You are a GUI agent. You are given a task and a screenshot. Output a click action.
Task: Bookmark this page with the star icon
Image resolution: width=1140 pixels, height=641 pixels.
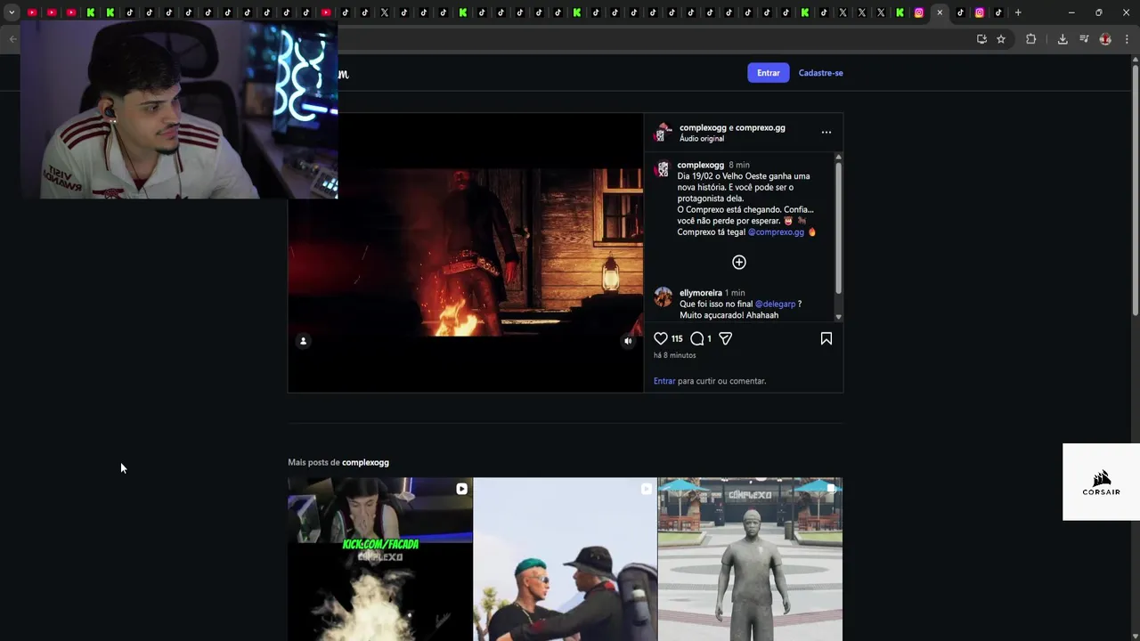coord(1001,39)
